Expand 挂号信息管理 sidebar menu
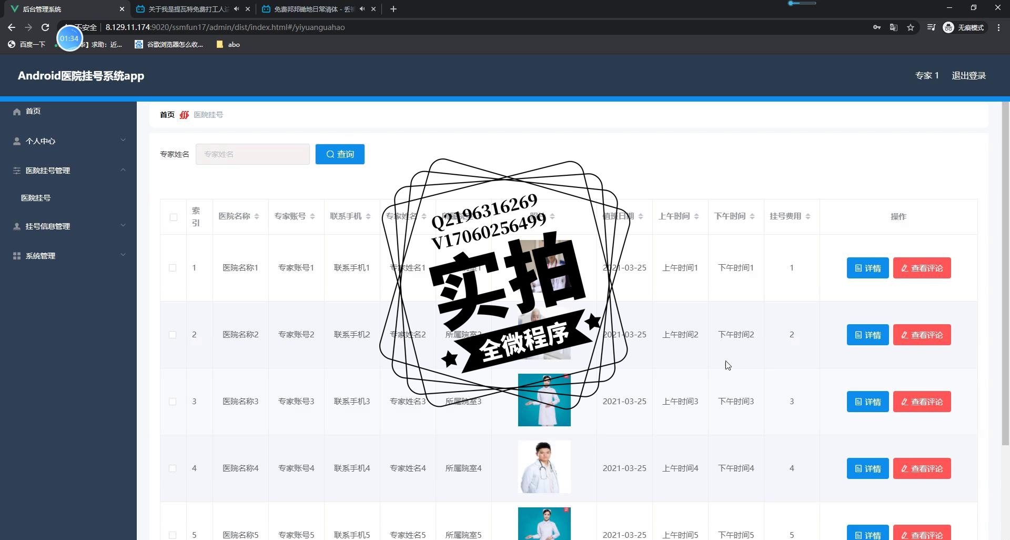The width and height of the screenshot is (1010, 540). click(68, 226)
